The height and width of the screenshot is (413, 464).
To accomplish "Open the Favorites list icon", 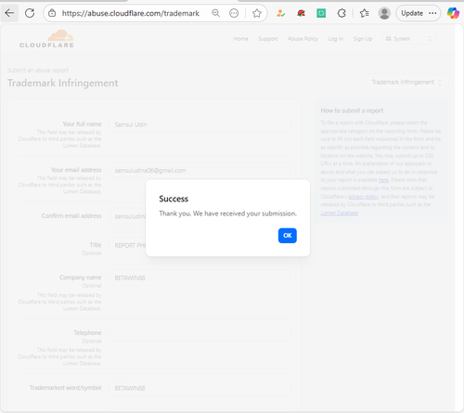I will [x=365, y=13].
